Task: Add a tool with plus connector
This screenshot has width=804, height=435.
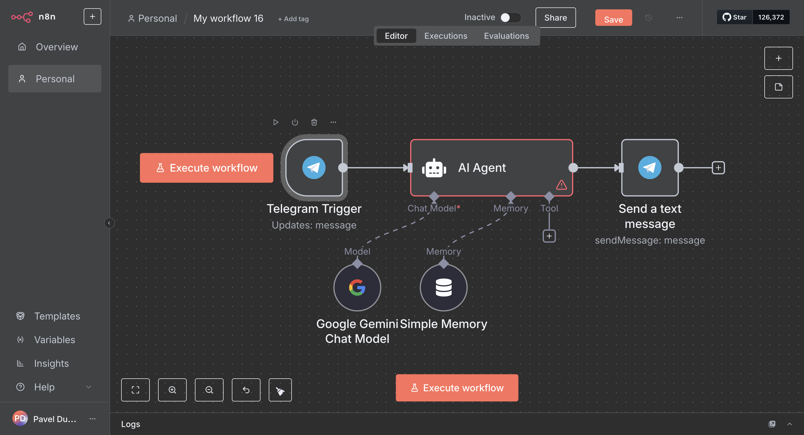Action: coord(549,236)
